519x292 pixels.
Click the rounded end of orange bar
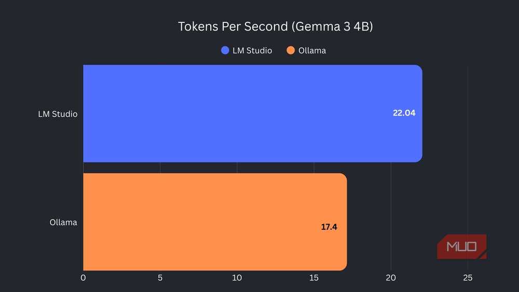tap(344, 222)
